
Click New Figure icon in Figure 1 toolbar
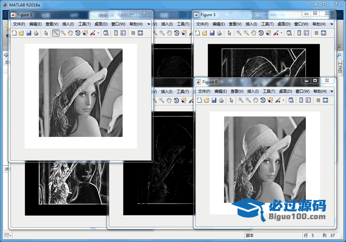[14, 33]
